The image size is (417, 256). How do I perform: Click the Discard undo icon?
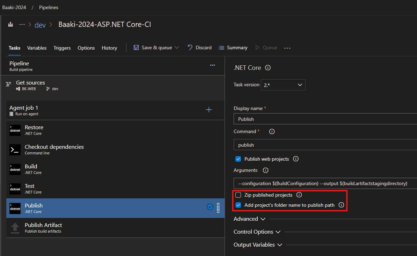click(x=190, y=47)
